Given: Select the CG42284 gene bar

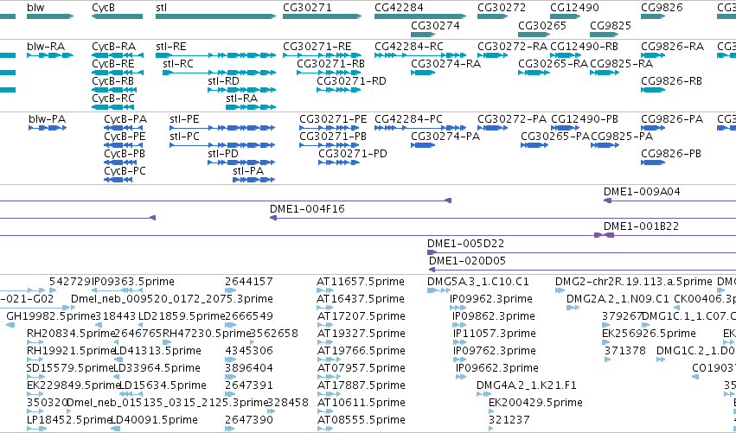Looking at the screenshot, I should pyautogui.click(x=420, y=16).
